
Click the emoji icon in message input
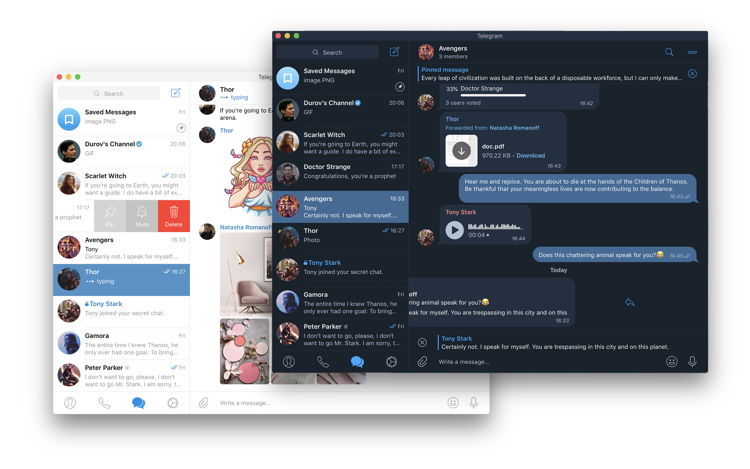[671, 361]
